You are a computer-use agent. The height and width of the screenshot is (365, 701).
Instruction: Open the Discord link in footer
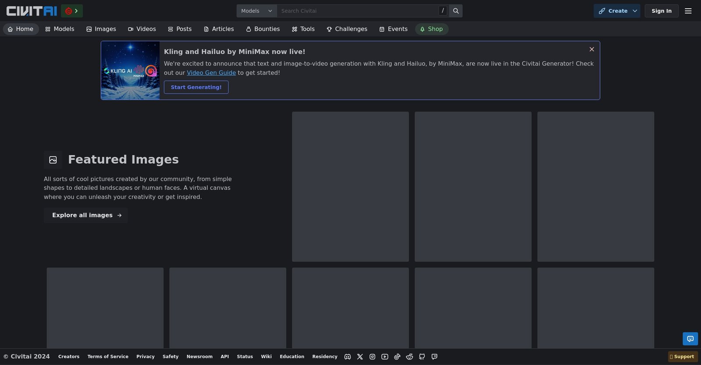[x=347, y=357]
